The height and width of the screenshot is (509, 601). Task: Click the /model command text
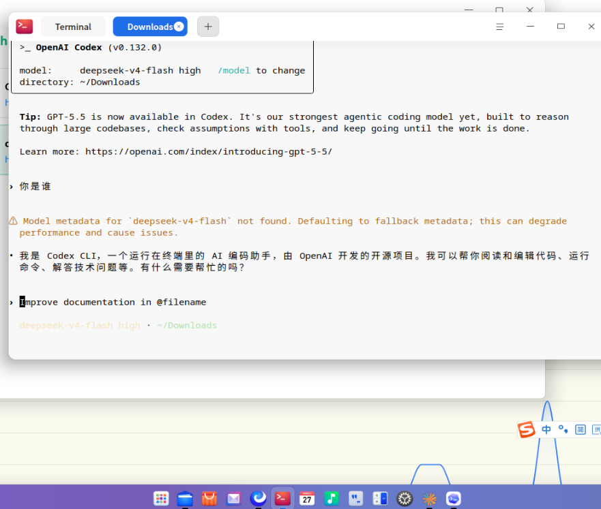coord(234,71)
